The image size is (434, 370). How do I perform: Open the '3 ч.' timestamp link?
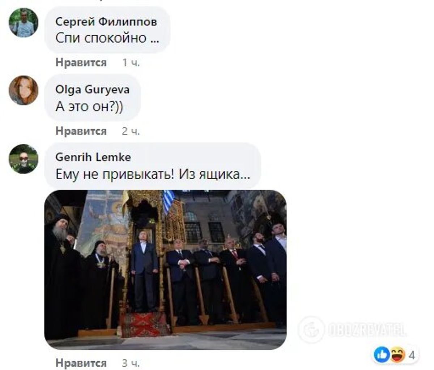tap(131, 363)
